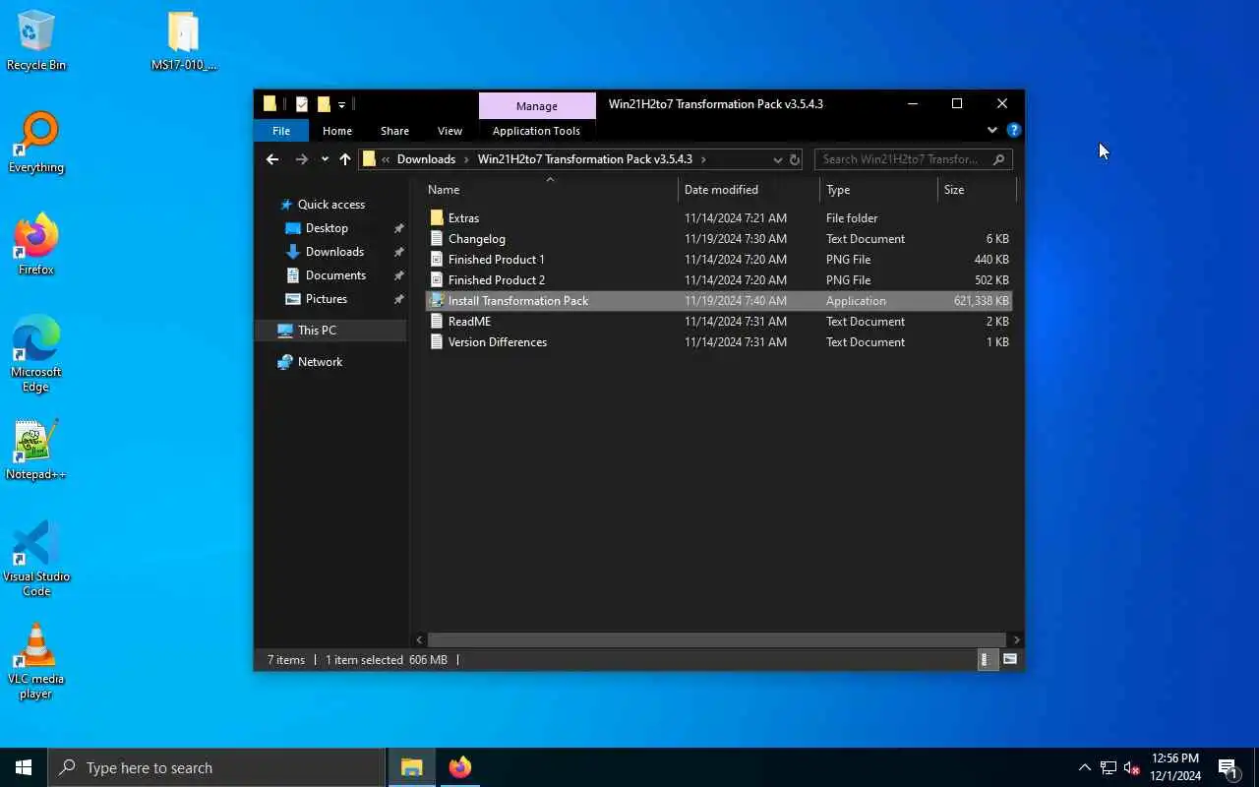This screenshot has width=1259, height=787.
Task: Select Notepad++ desktop shortcut
Action: click(x=36, y=450)
